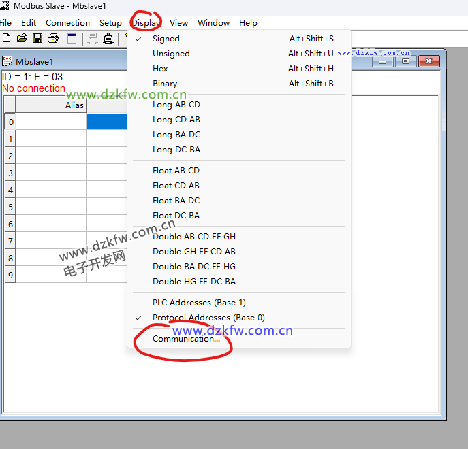The width and height of the screenshot is (468, 449).
Task: Open the Edit menu
Action: (29, 23)
